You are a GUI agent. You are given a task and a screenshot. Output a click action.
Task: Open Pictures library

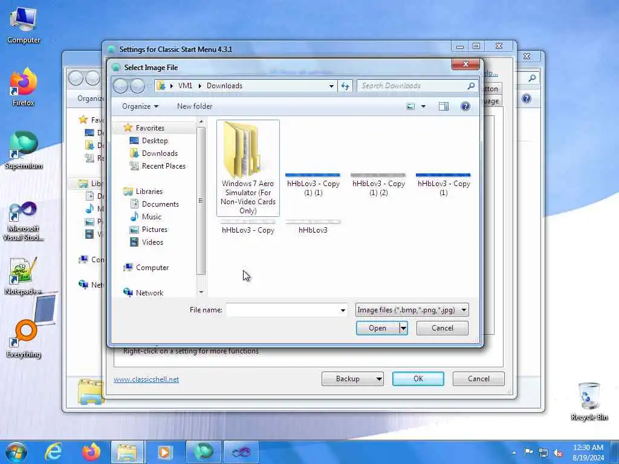[154, 229]
